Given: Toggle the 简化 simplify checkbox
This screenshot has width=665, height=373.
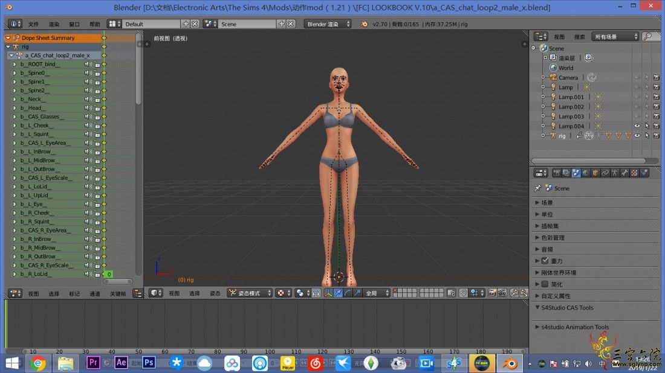Looking at the screenshot, I should point(545,284).
